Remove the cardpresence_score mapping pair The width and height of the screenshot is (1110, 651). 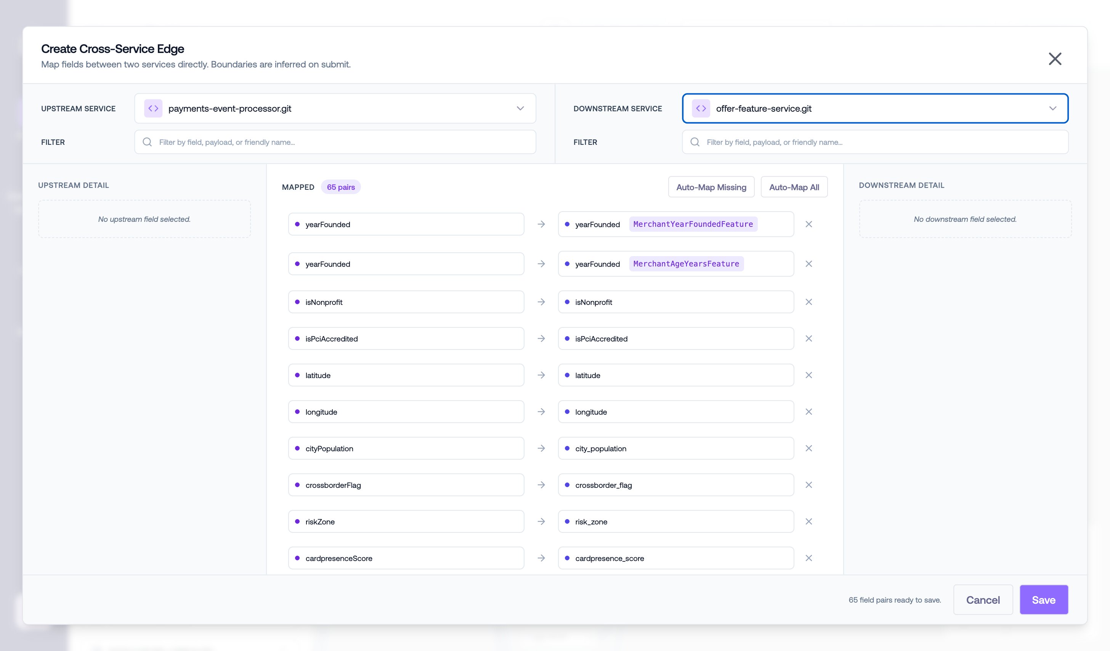tap(808, 558)
